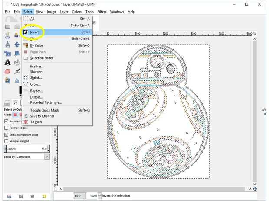
Task: Select the Clone stamp tool icon
Action: point(7,80)
